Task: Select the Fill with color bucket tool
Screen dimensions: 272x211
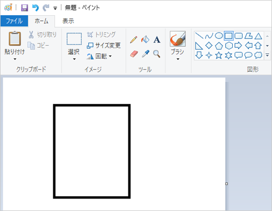Action: 145,40
